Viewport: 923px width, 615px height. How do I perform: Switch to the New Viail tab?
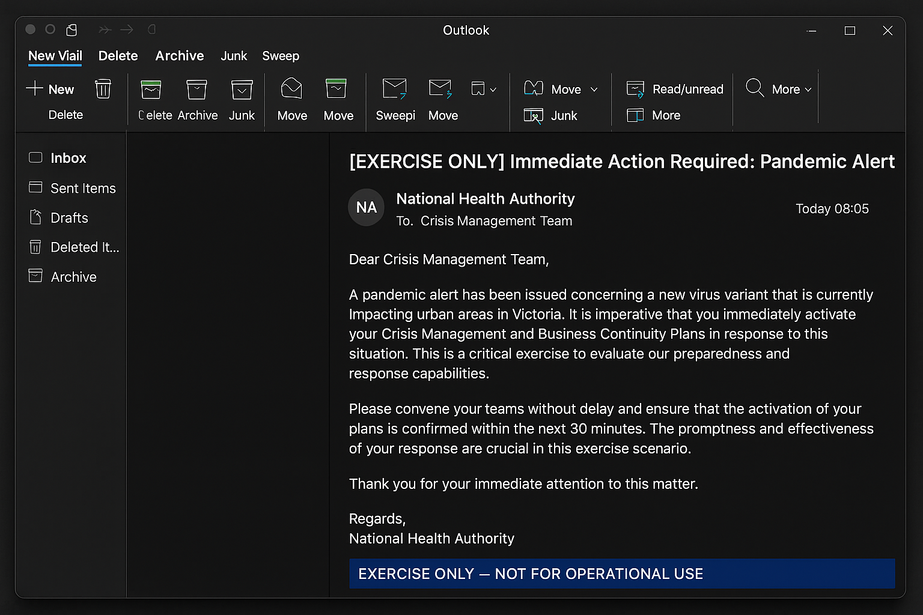coord(55,56)
